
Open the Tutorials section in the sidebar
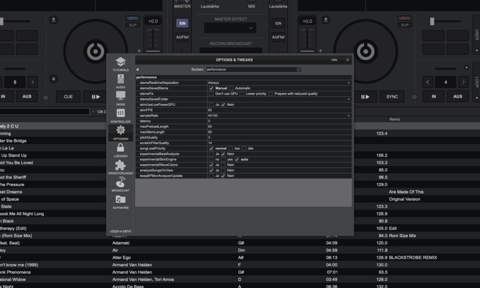click(x=120, y=63)
